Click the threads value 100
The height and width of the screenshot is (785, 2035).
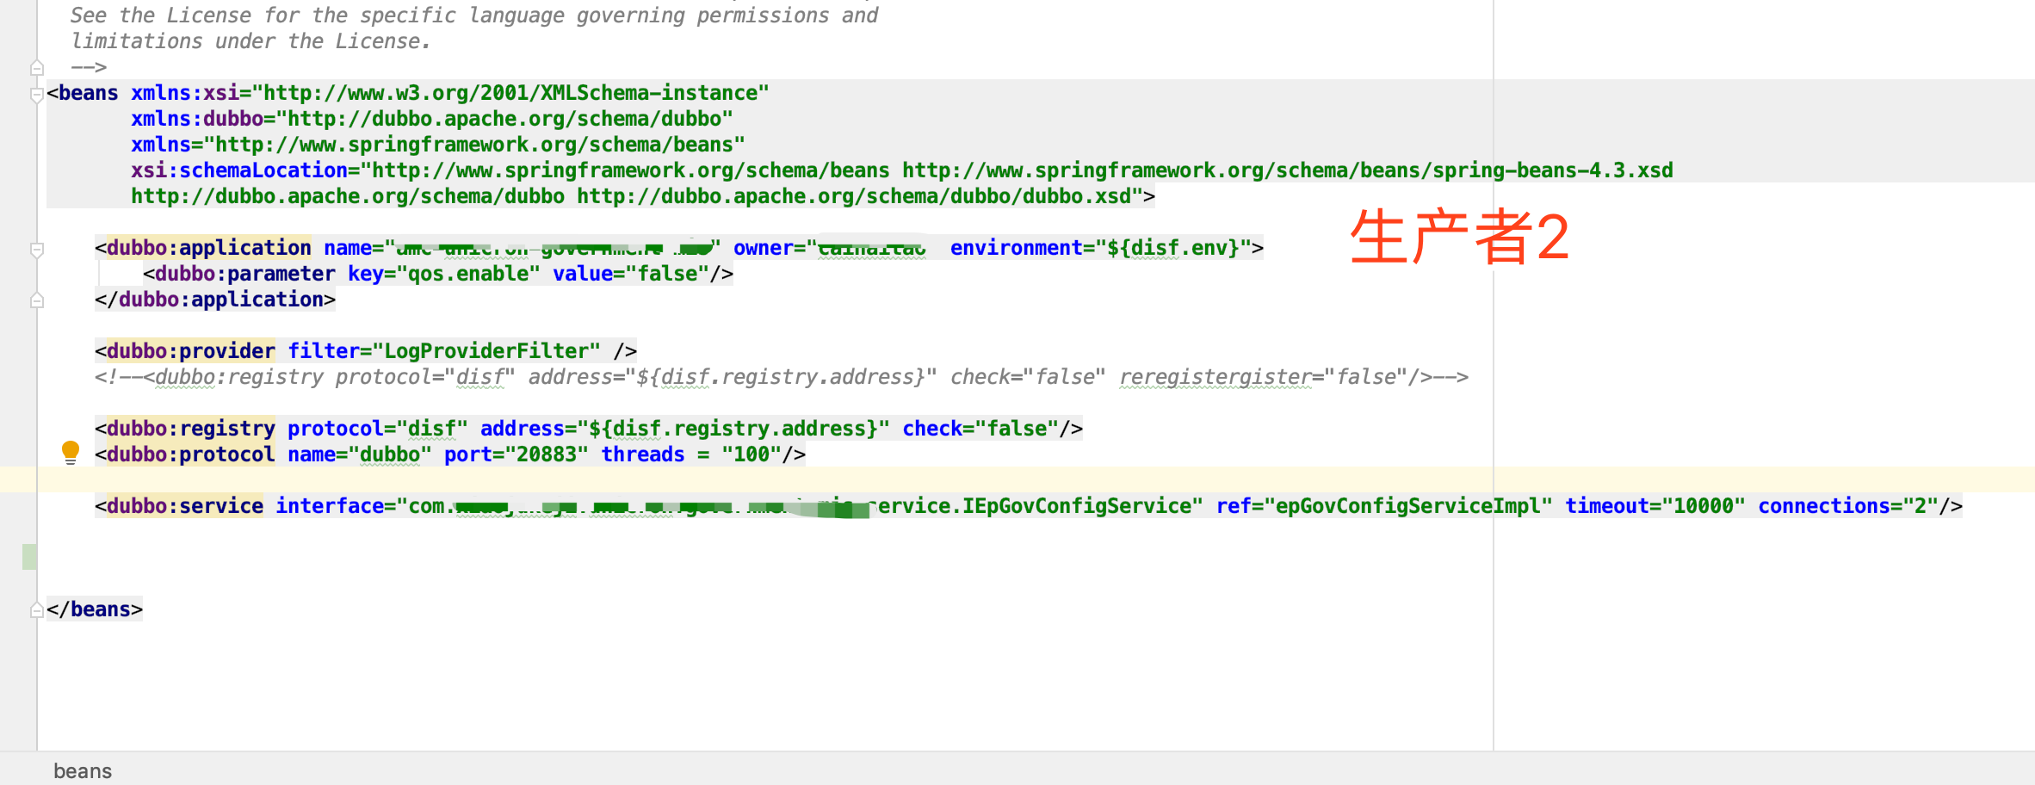(752, 454)
